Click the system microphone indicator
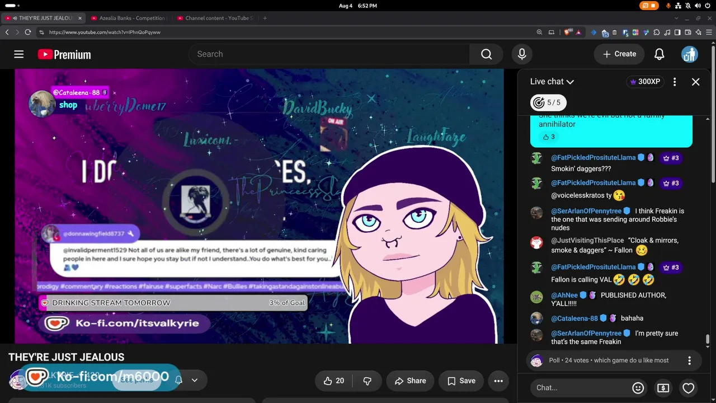Image resolution: width=716 pixels, height=403 pixels. (668, 6)
